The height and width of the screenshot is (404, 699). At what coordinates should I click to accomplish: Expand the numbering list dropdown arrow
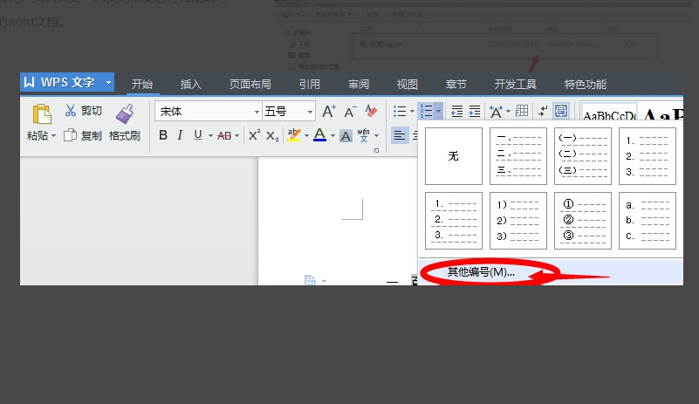click(439, 111)
